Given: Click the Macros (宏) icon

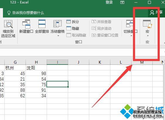Looking at the screenshot, I should pos(147,24).
